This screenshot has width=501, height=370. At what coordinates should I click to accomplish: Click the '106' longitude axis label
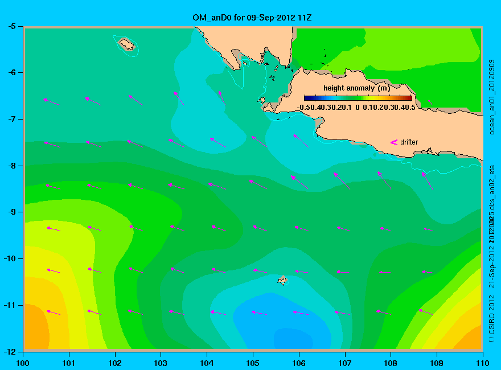coord(299,363)
